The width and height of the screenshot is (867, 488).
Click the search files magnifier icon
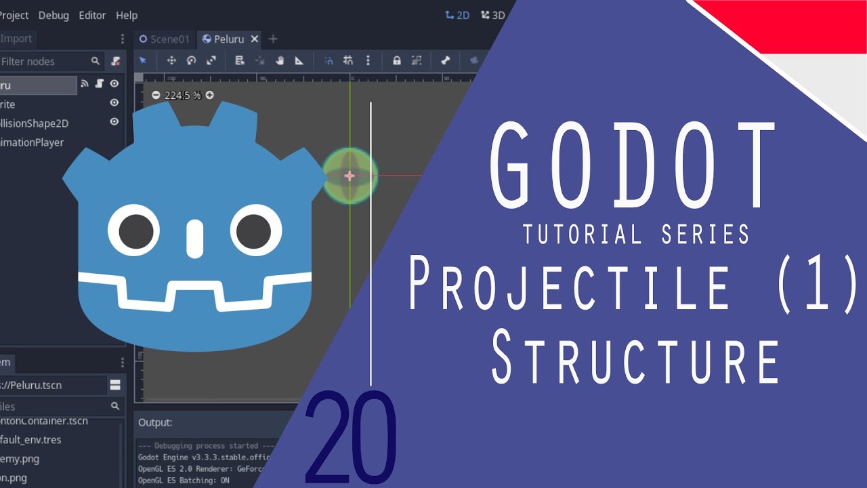(115, 407)
